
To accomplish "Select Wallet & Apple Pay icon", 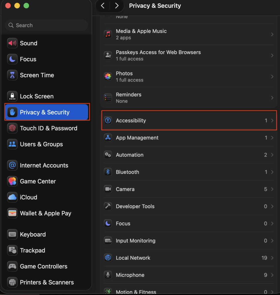I will click(x=12, y=213).
